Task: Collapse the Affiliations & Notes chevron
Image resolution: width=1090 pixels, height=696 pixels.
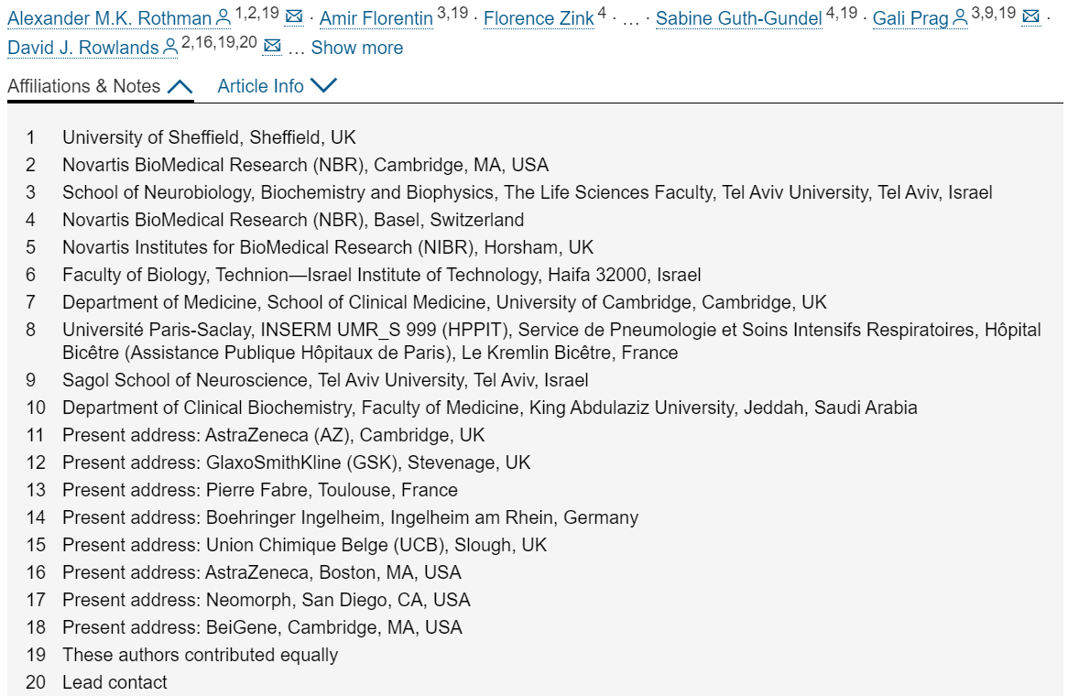Action: 180,86
